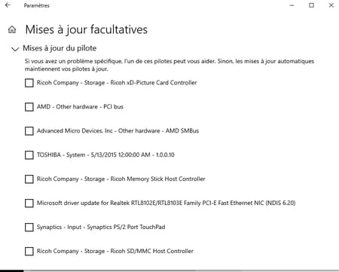
Task: Click the AMD - Other hardware - PCI bus label
Action: [x=80, y=107]
